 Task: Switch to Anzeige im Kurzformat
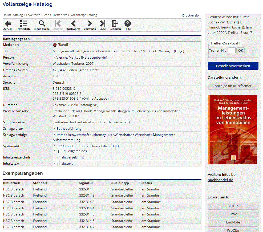point(233,86)
